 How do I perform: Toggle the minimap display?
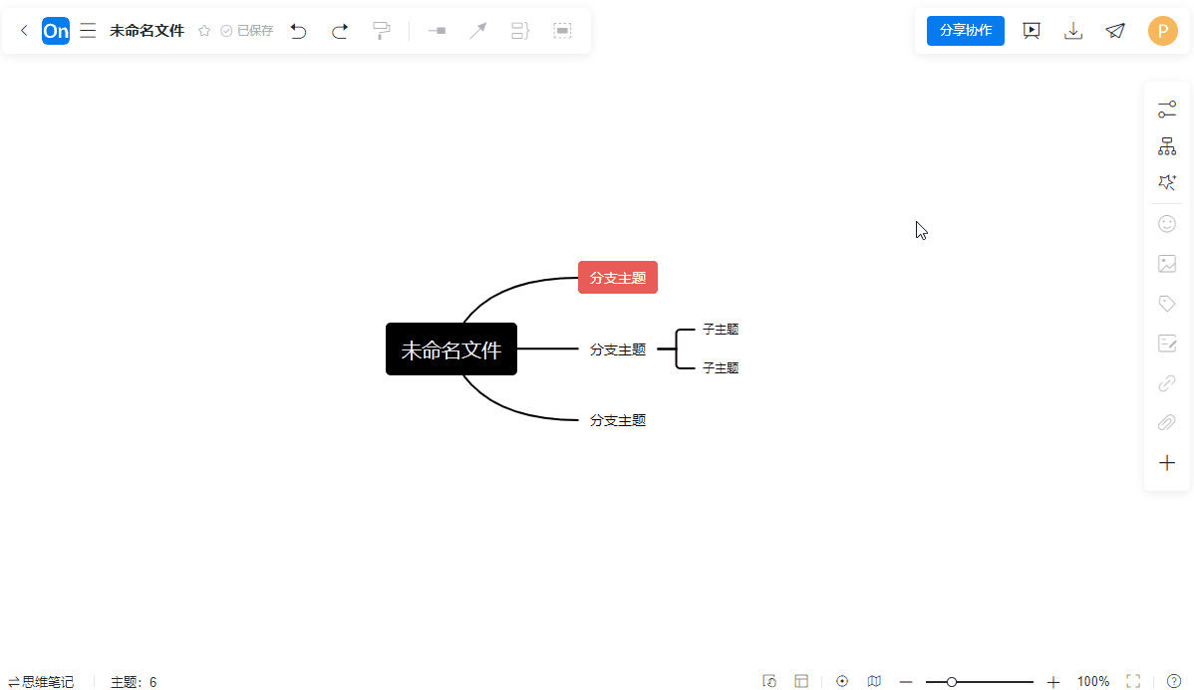[x=874, y=681]
